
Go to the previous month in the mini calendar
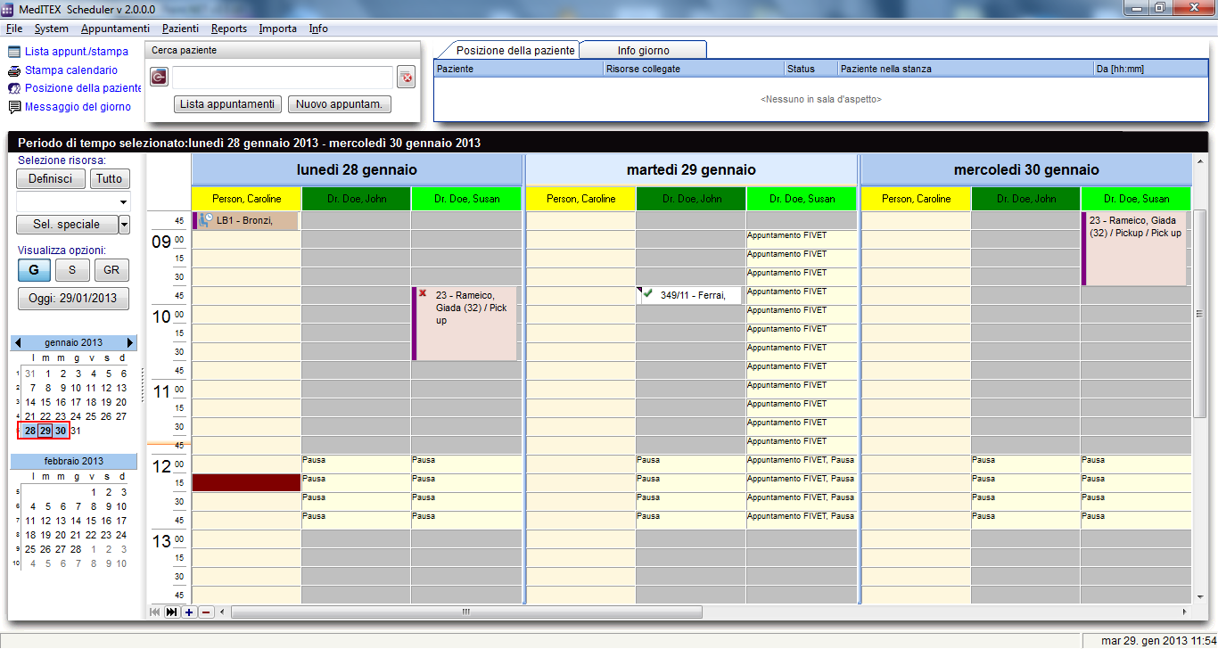point(18,343)
